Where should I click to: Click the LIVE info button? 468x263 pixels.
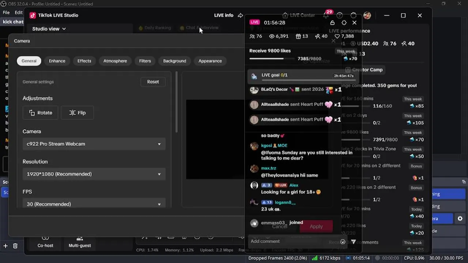coord(224,15)
